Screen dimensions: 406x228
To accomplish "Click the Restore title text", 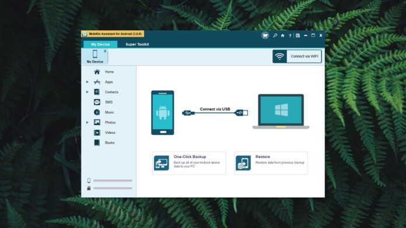I will point(262,156).
